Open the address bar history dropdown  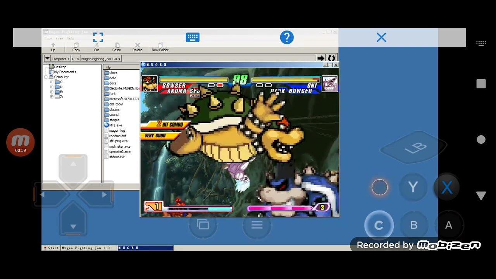pos(47,59)
